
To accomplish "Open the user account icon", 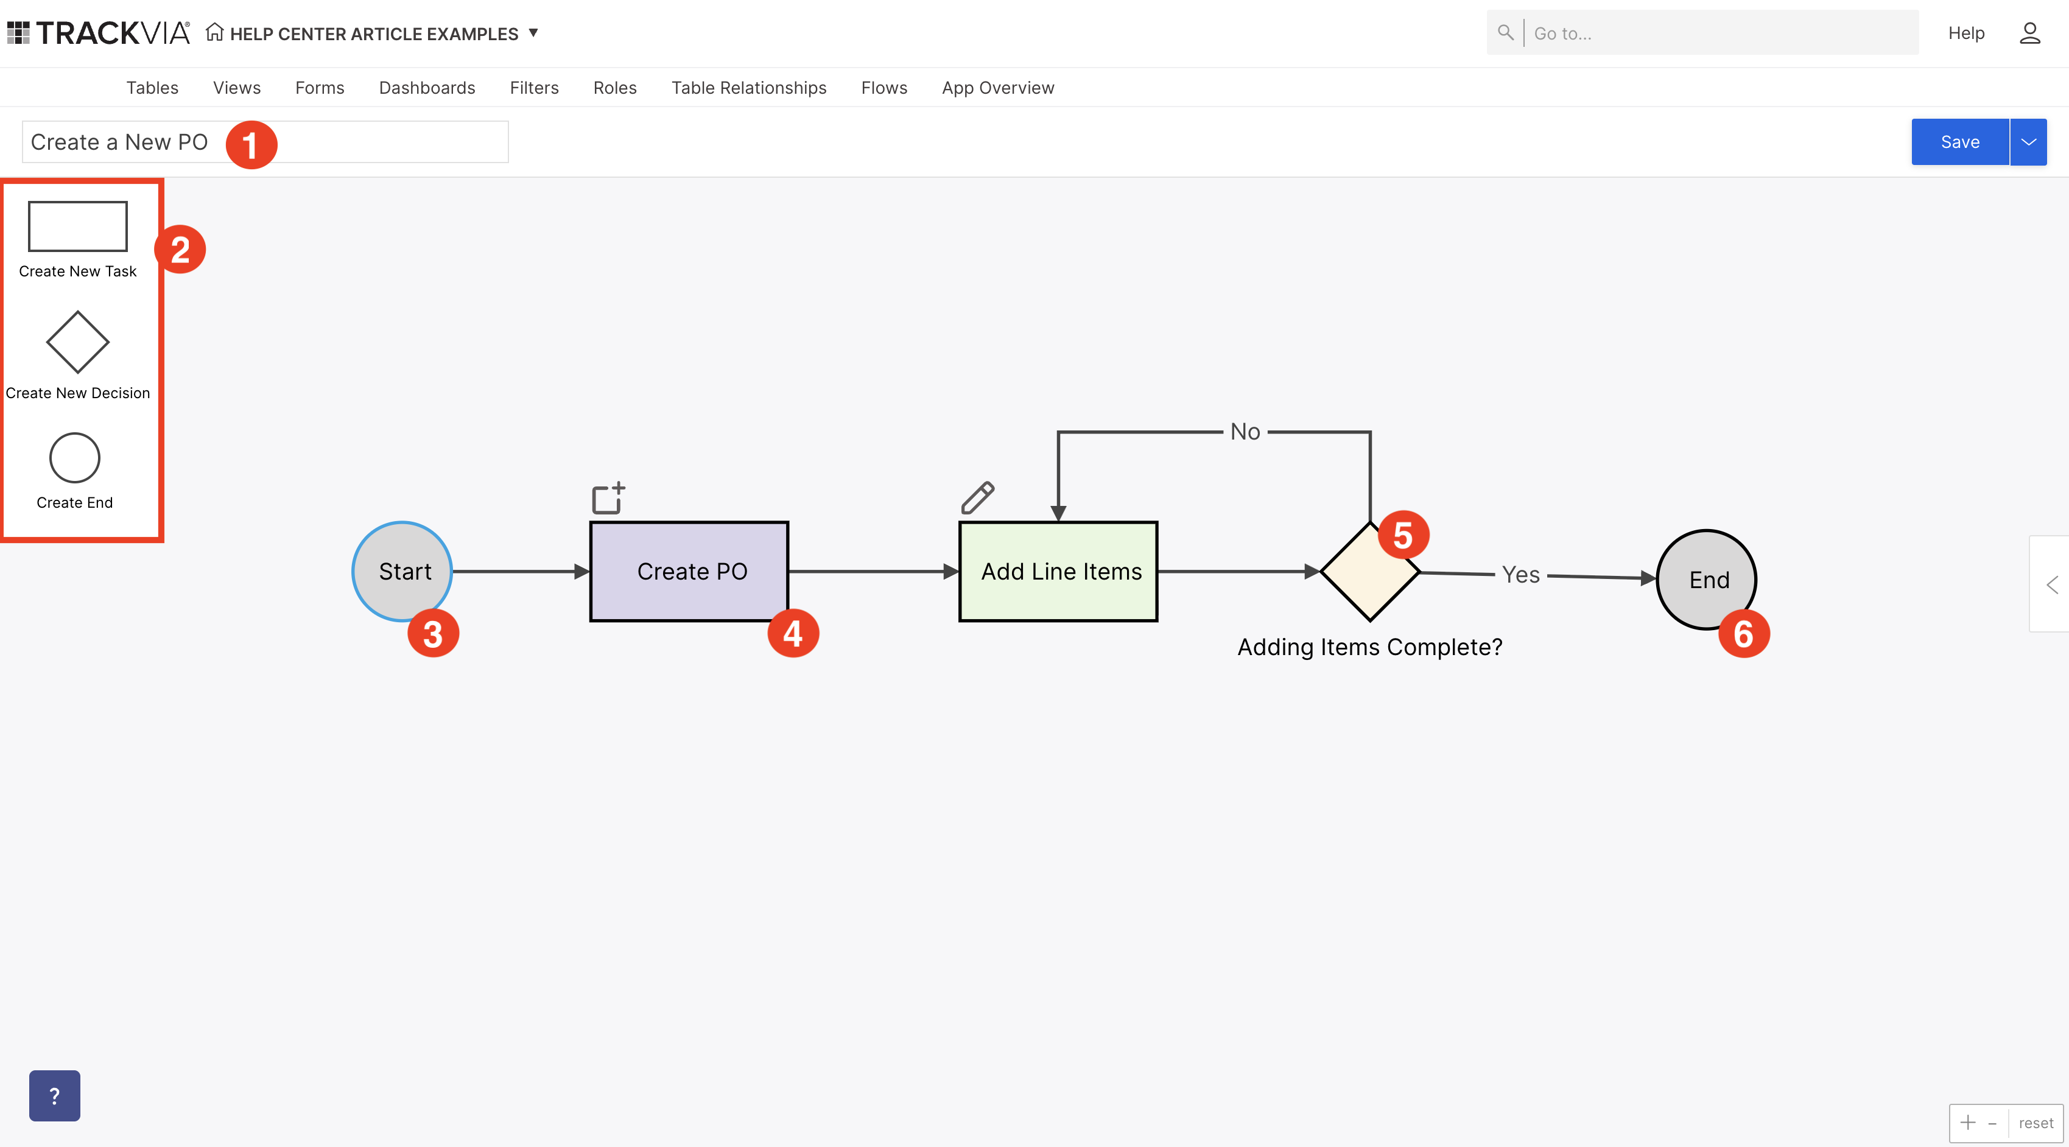I will point(2029,33).
